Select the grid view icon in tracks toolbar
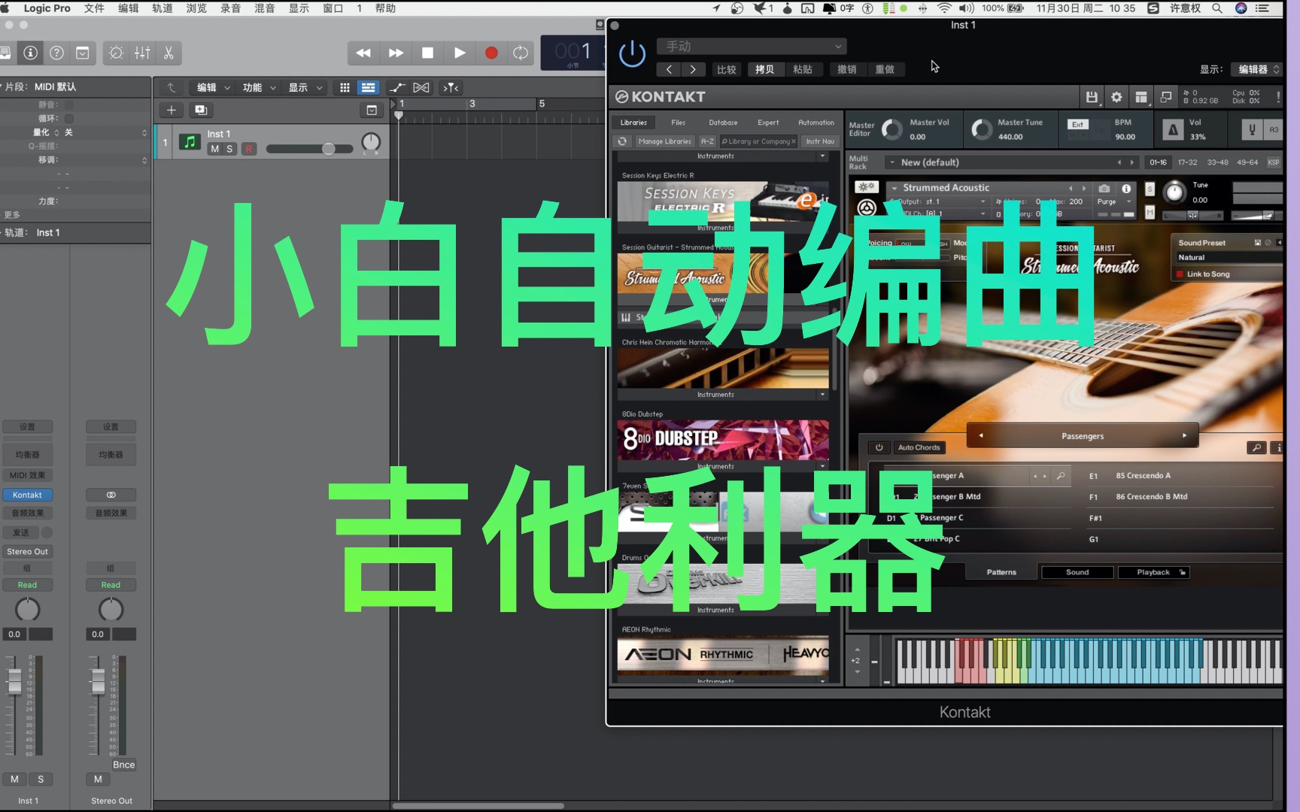Image resolution: width=1300 pixels, height=812 pixels. 345,87
